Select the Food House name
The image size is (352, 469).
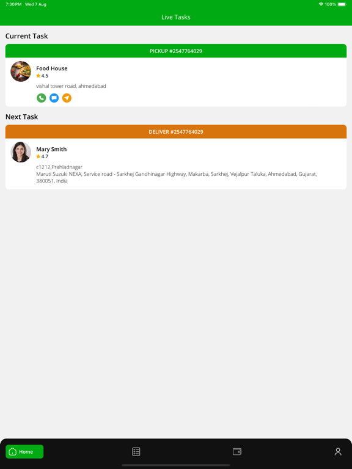52,68
